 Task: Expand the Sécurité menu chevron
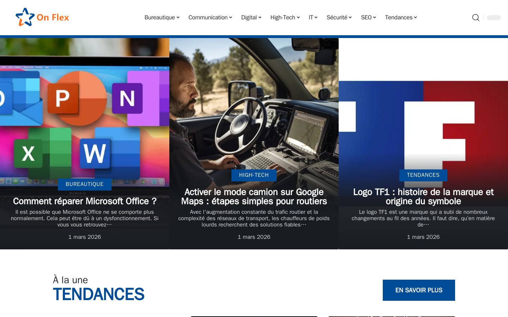coord(350,18)
